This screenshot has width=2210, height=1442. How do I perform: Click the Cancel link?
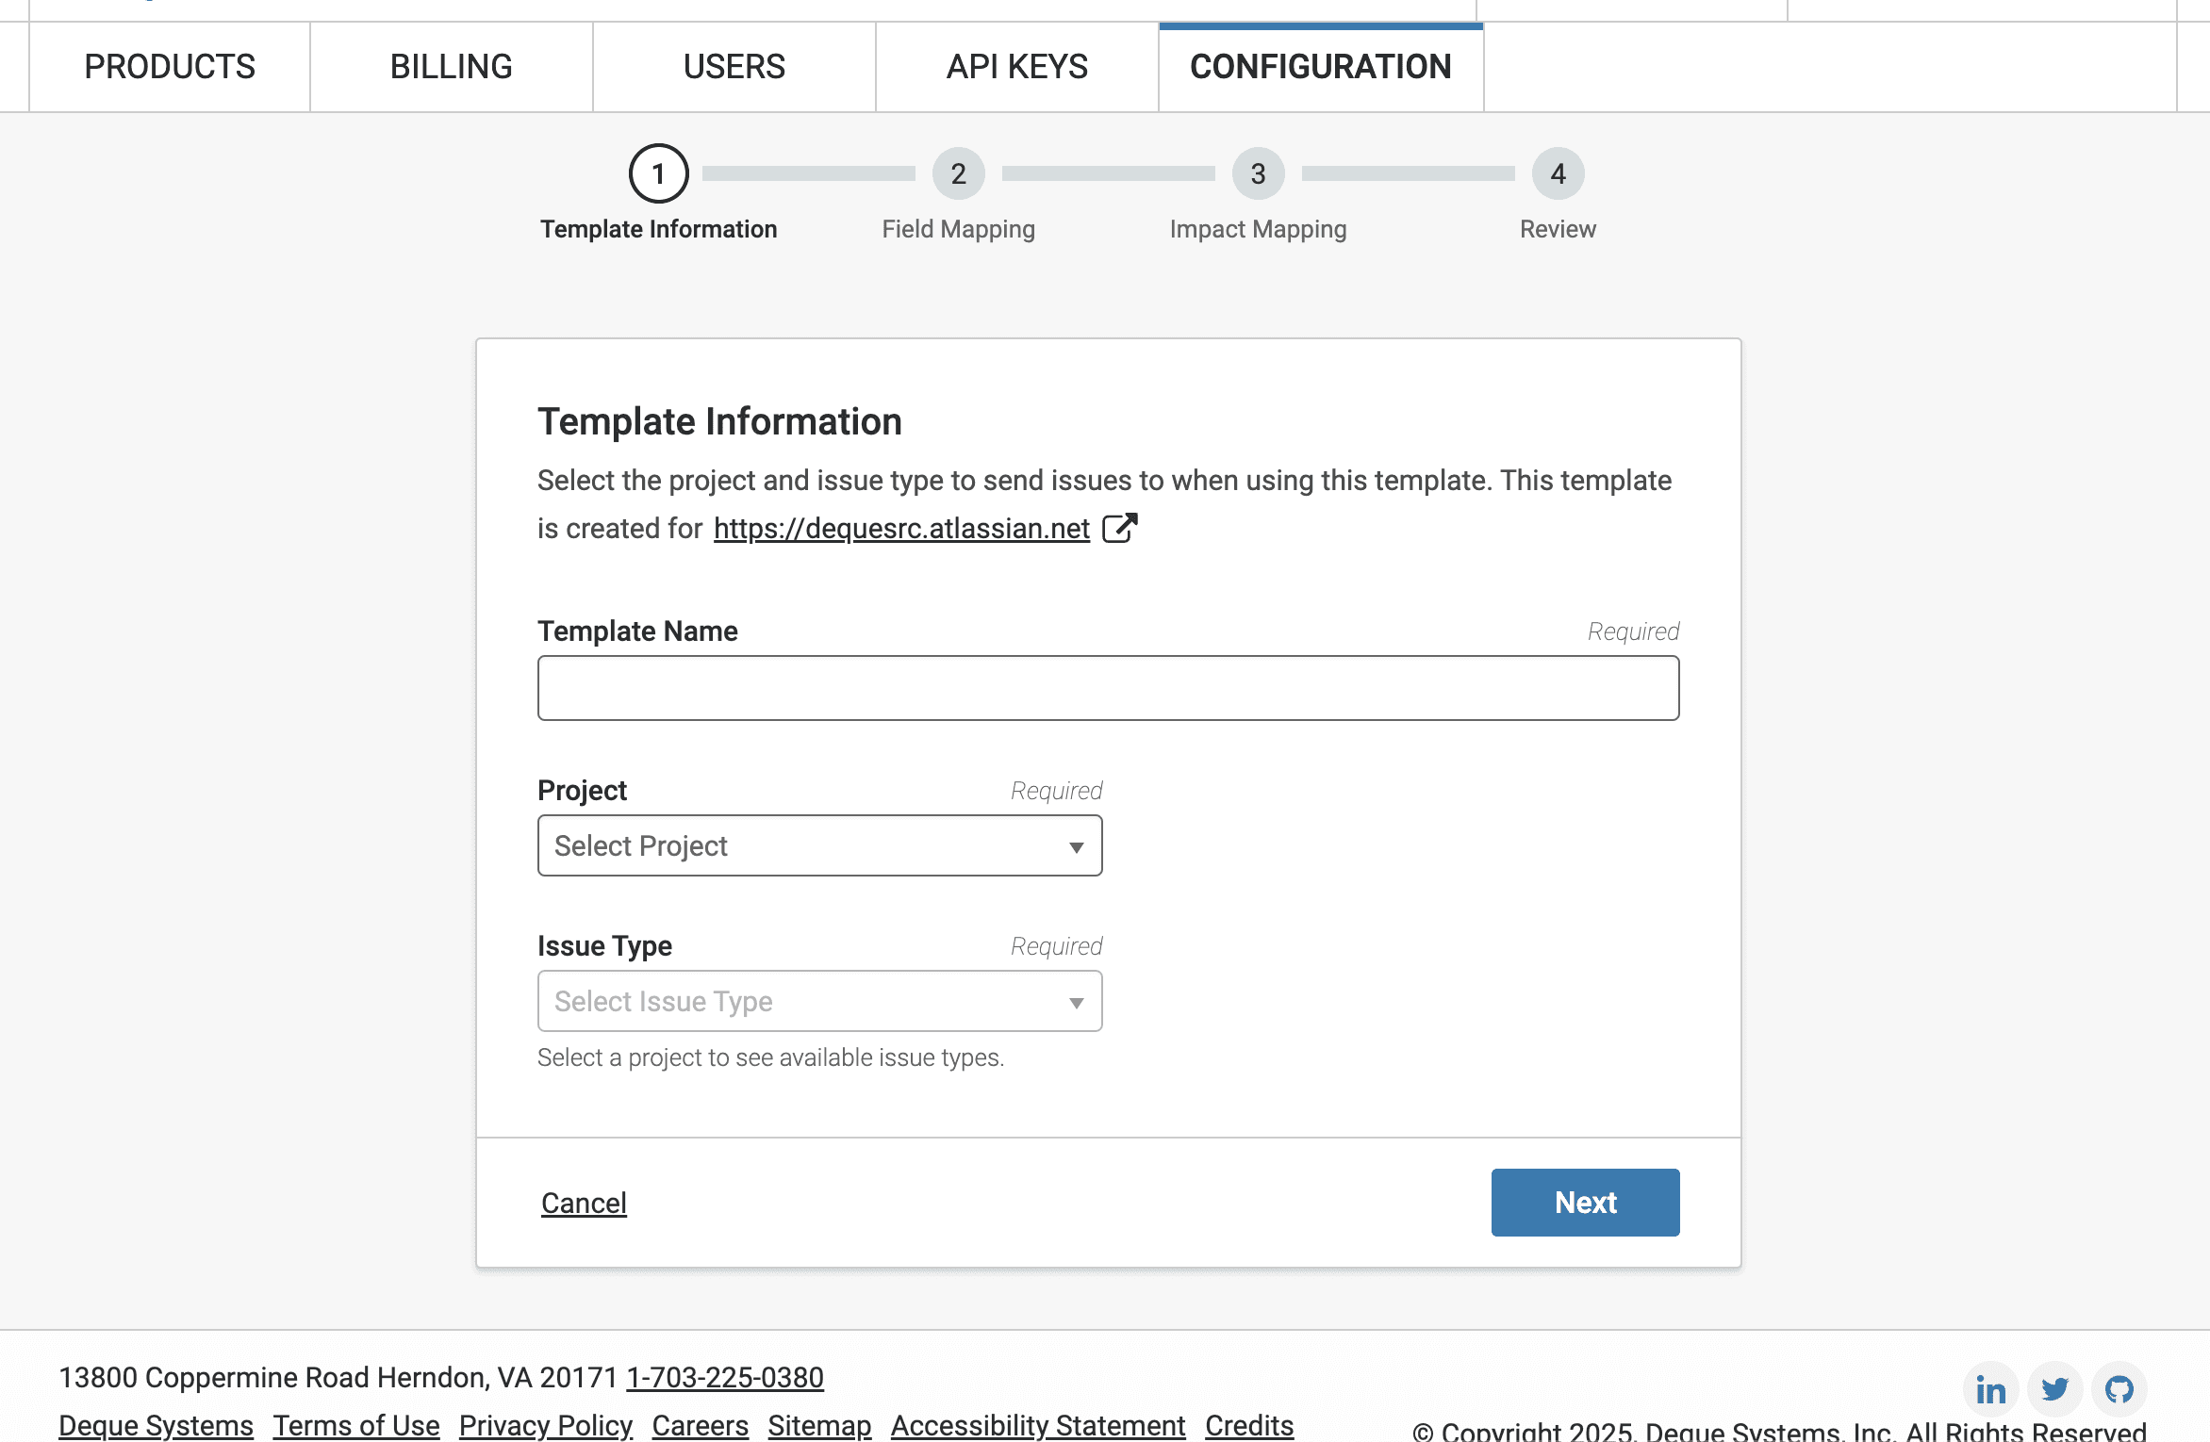pos(584,1203)
